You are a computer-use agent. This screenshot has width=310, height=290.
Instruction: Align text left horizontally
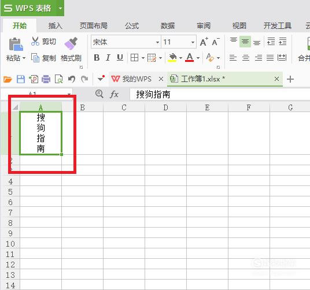(x=233, y=58)
